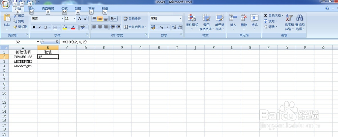Image resolution: width=338 pixels, height=137 pixels.
Task: Increase the indent level
Action: (x=118, y=27)
